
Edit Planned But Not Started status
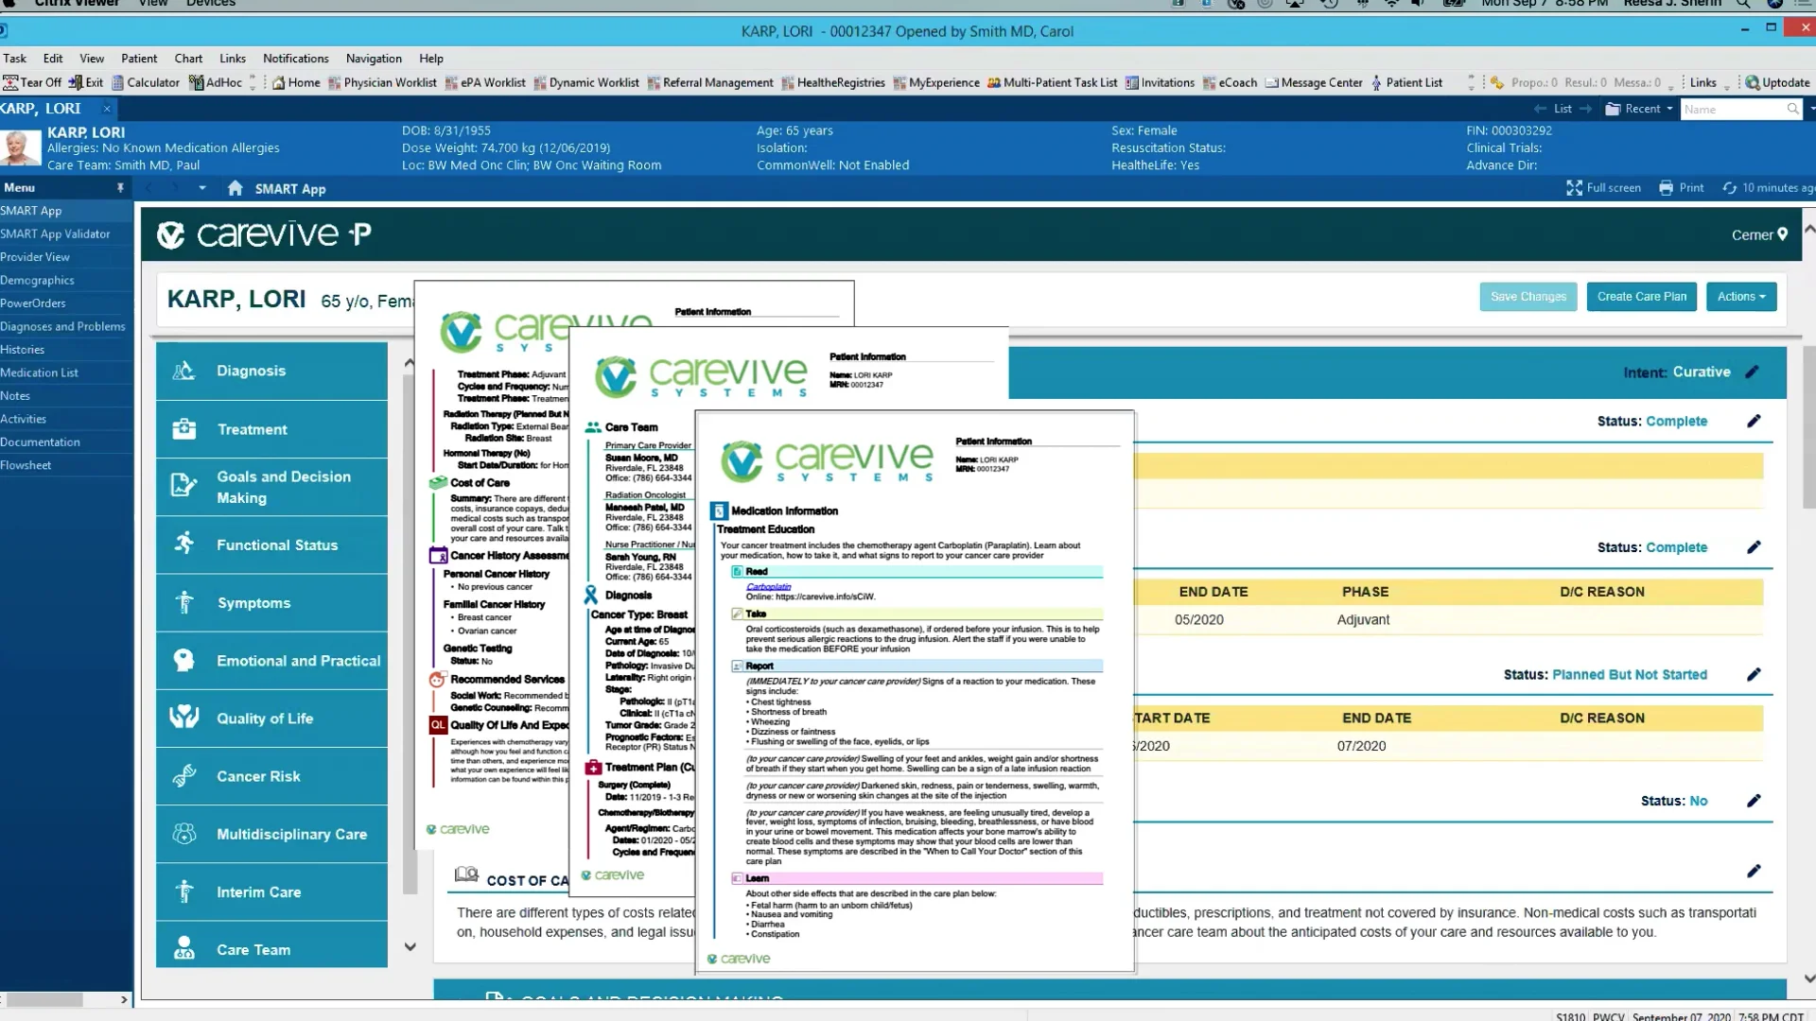click(x=1754, y=674)
